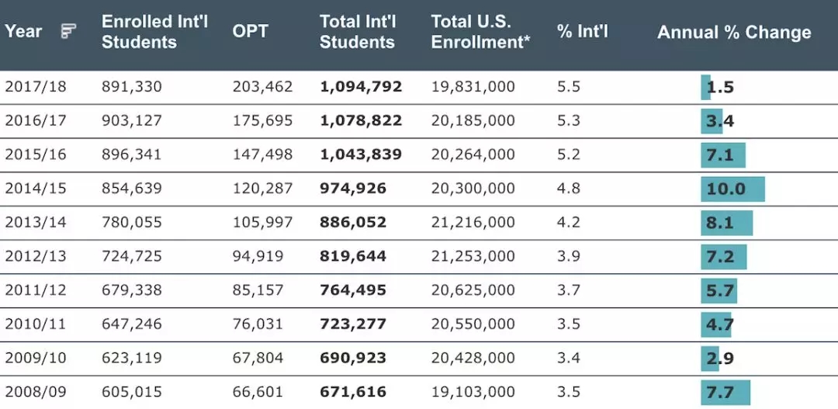This screenshot has height=409, width=838.
Task: Click the 2014/15 year cell
Action: 36,189
